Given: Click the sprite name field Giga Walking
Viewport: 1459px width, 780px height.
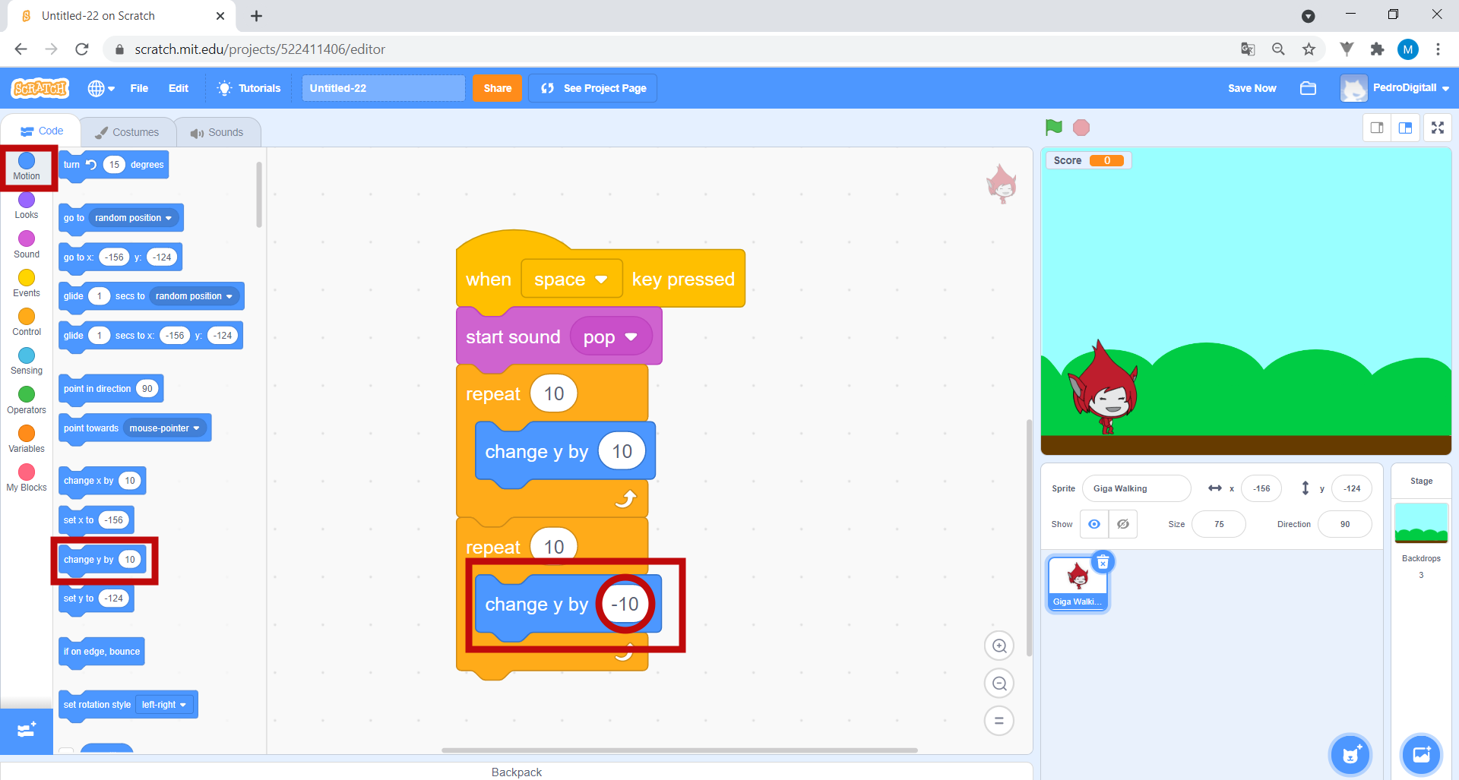Looking at the screenshot, I should 1137,488.
